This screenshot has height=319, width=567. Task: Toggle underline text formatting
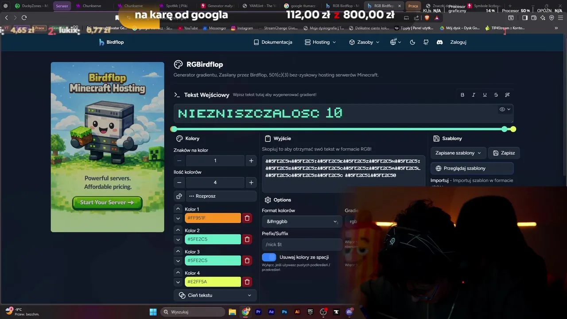[x=485, y=95]
